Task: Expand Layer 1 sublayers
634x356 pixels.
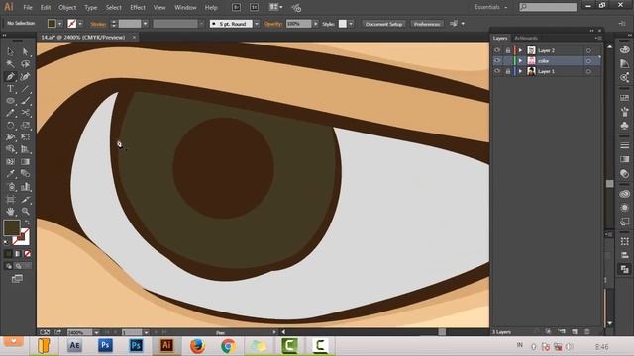Action: click(x=521, y=71)
